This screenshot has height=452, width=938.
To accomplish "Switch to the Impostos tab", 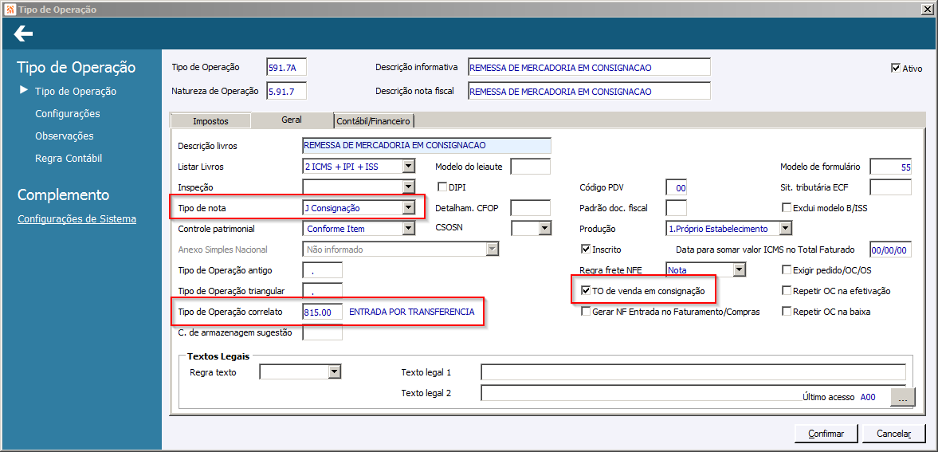I will pos(210,121).
